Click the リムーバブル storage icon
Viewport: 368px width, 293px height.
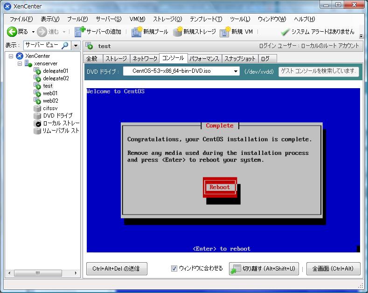tap(37, 131)
